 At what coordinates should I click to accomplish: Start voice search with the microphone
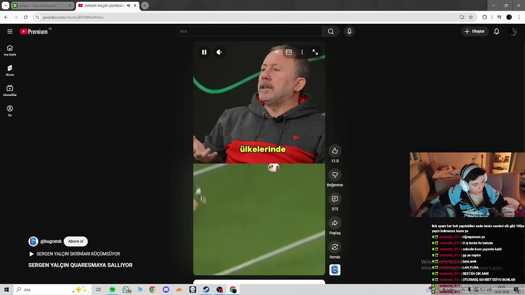[x=349, y=32]
